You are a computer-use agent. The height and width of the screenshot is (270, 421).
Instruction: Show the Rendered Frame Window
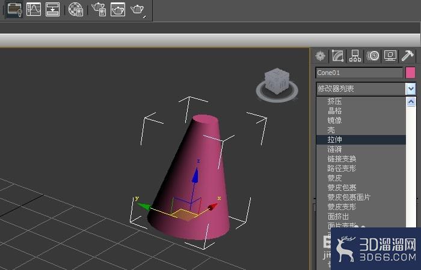point(118,10)
